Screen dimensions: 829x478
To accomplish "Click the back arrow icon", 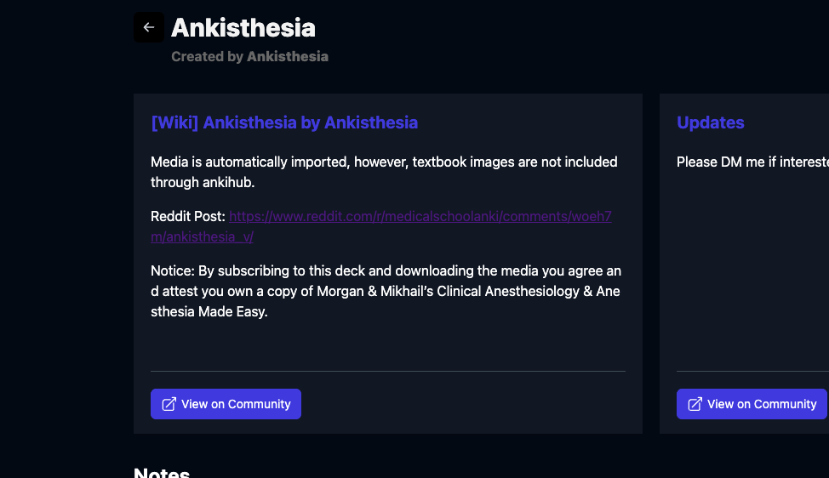I will pyautogui.click(x=149, y=27).
